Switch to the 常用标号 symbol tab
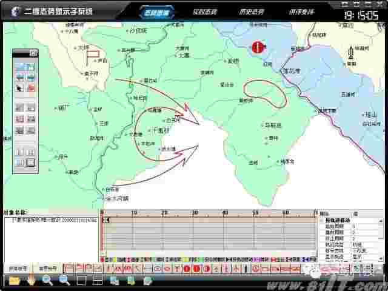The width and height of the screenshot is (388, 291). 47,267
